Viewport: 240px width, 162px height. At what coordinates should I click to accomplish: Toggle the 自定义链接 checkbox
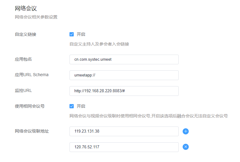coord(72,34)
